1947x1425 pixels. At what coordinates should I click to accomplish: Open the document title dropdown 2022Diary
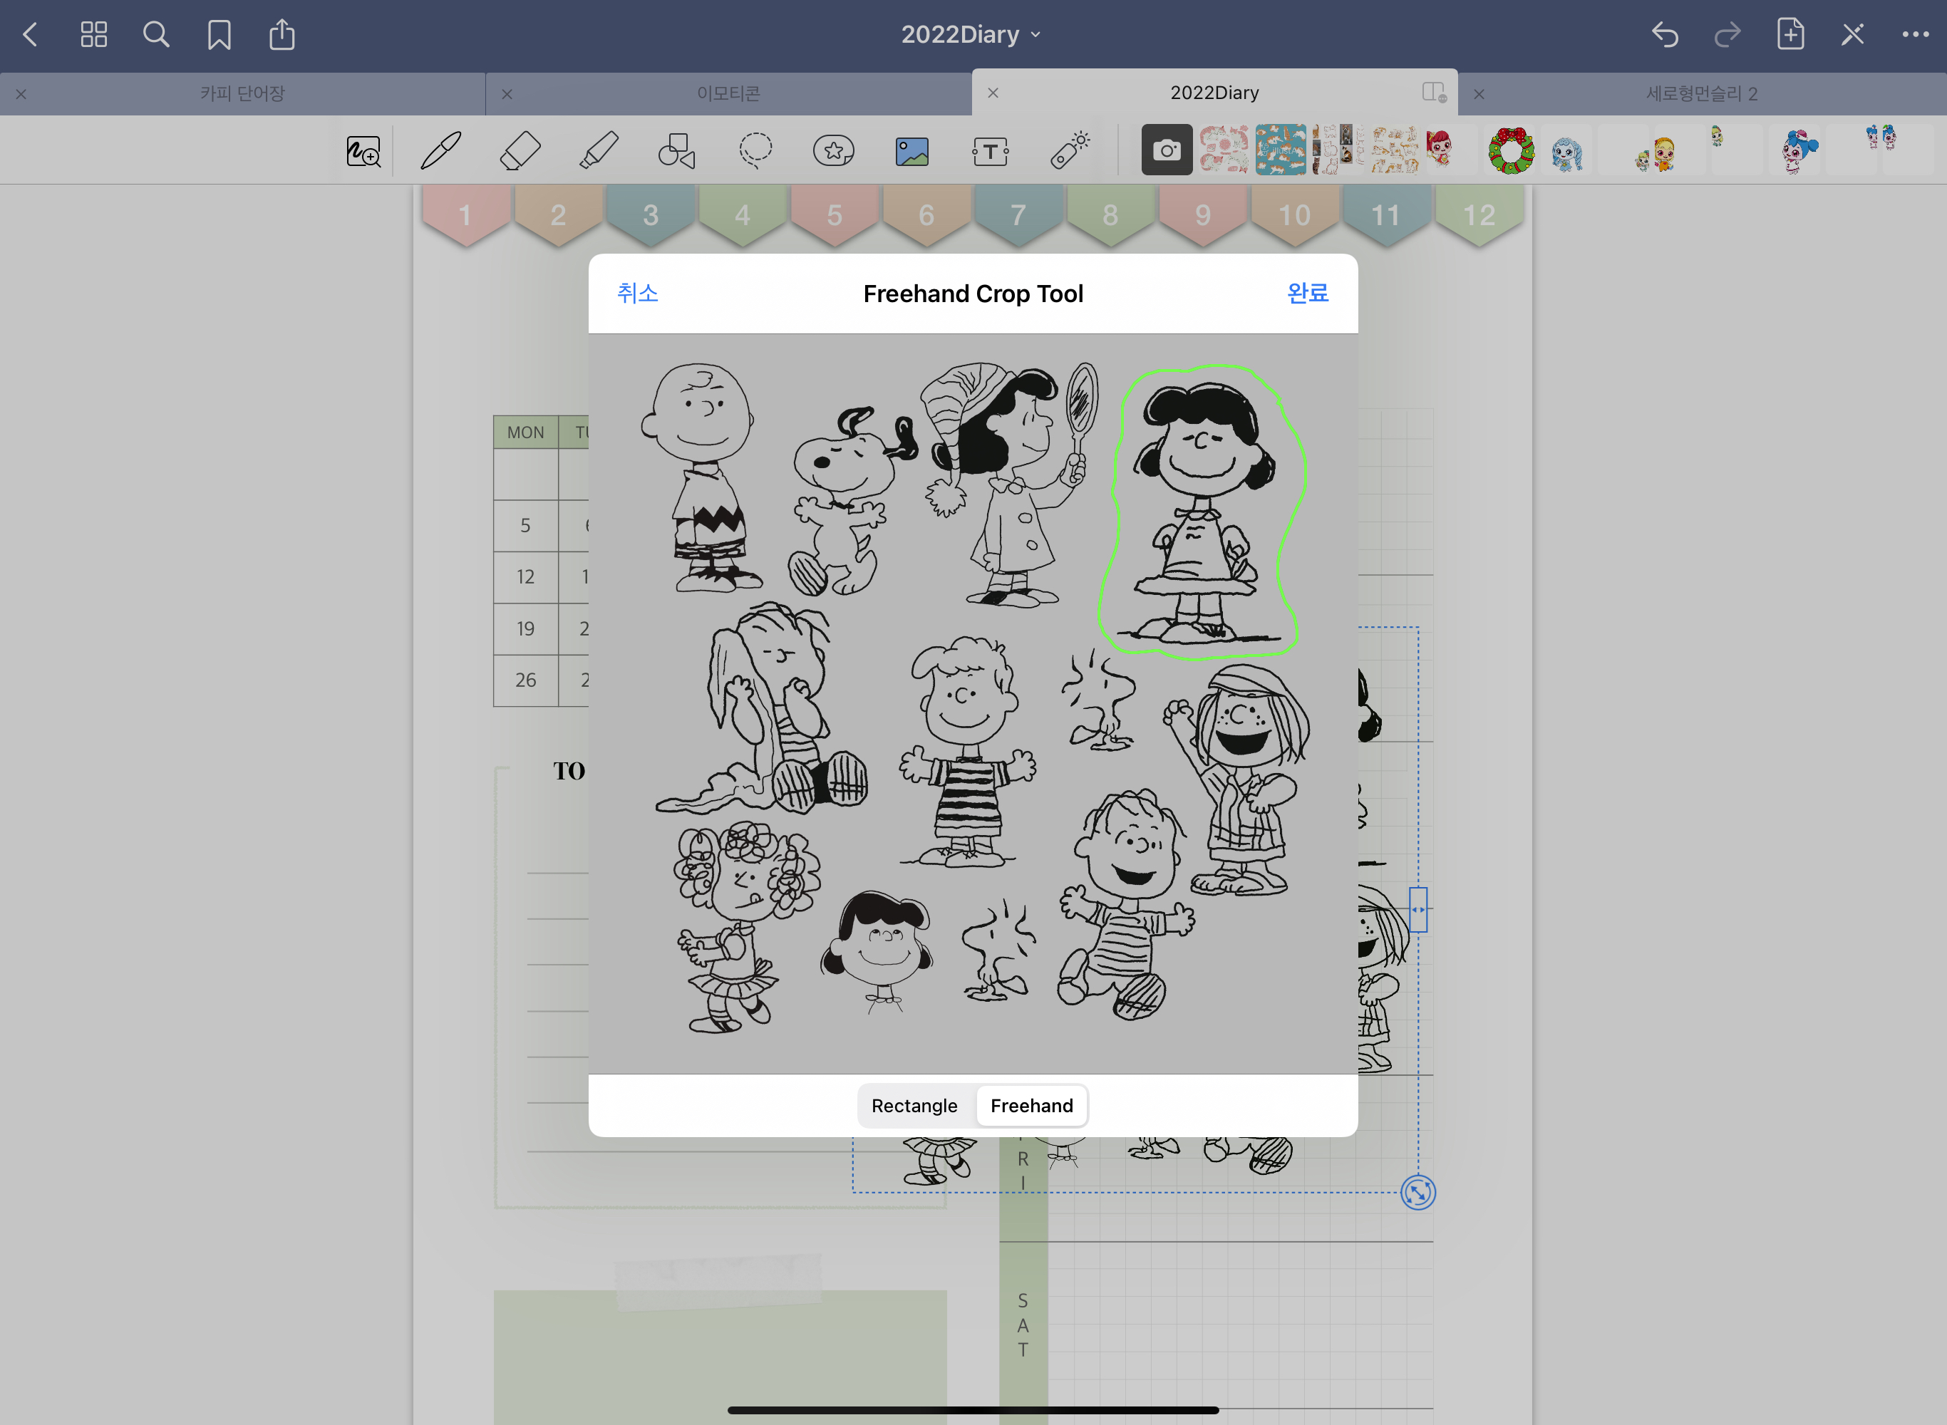(x=972, y=34)
